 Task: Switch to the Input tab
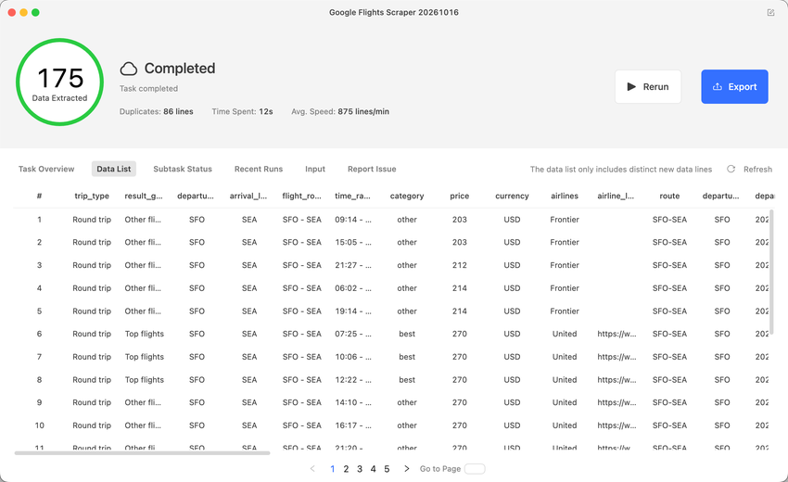(315, 169)
